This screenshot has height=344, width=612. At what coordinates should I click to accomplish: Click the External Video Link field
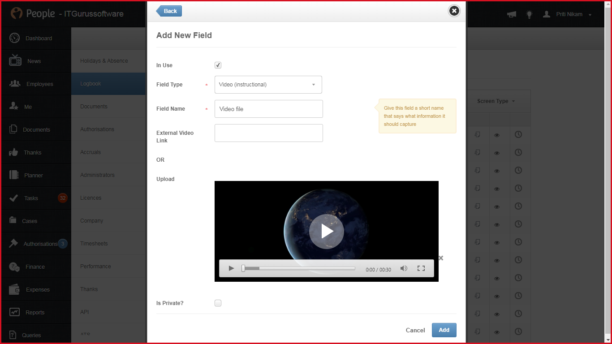tap(269, 133)
